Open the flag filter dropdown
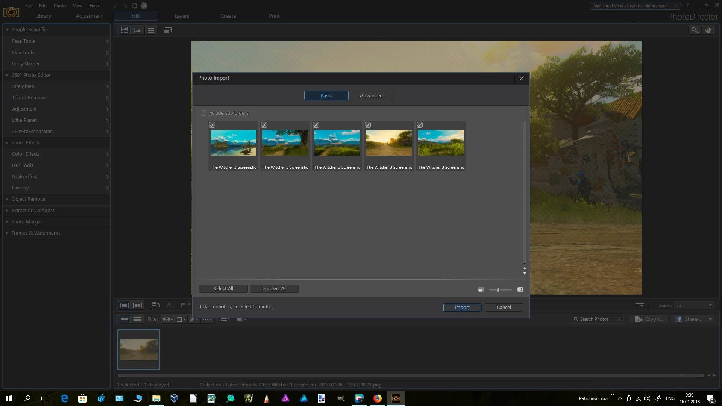Screen dimensions: 722x406 coord(168,319)
